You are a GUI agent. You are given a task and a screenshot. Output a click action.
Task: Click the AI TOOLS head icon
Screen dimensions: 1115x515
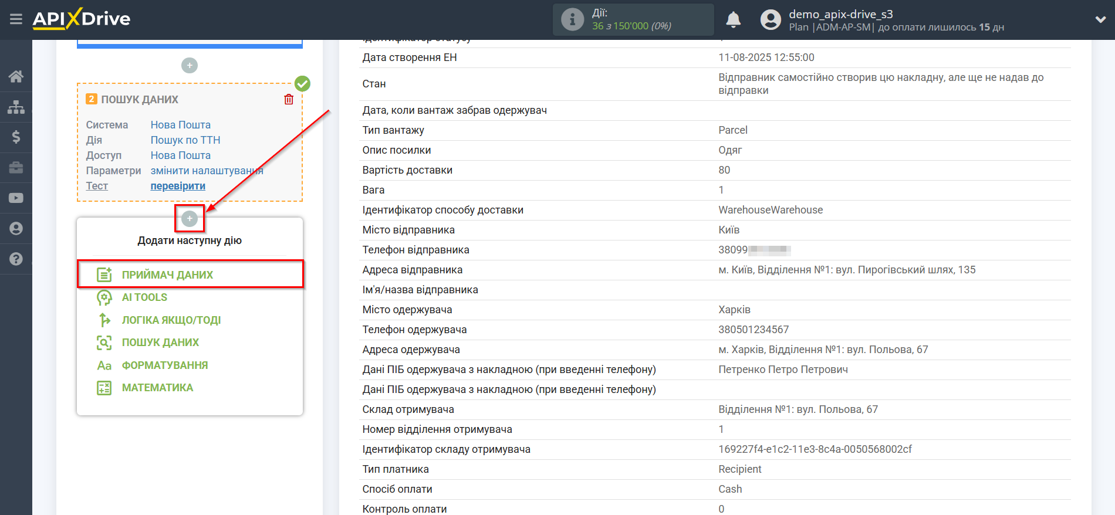pyautogui.click(x=104, y=297)
